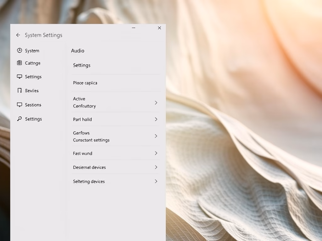The width and height of the screenshot is (322, 241).
Task: Click the Sestions monitor icon
Action: tap(19, 105)
